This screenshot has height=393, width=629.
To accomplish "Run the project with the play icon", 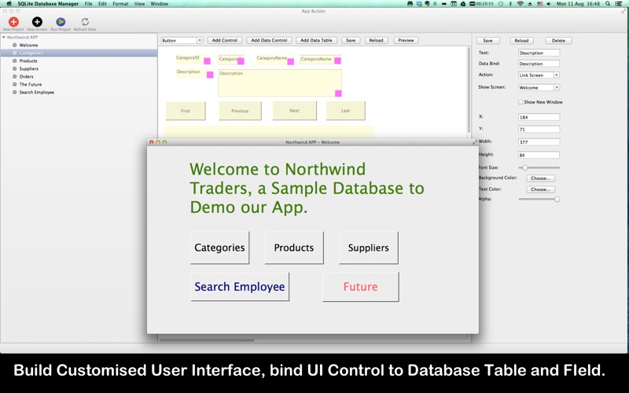I will (x=61, y=22).
